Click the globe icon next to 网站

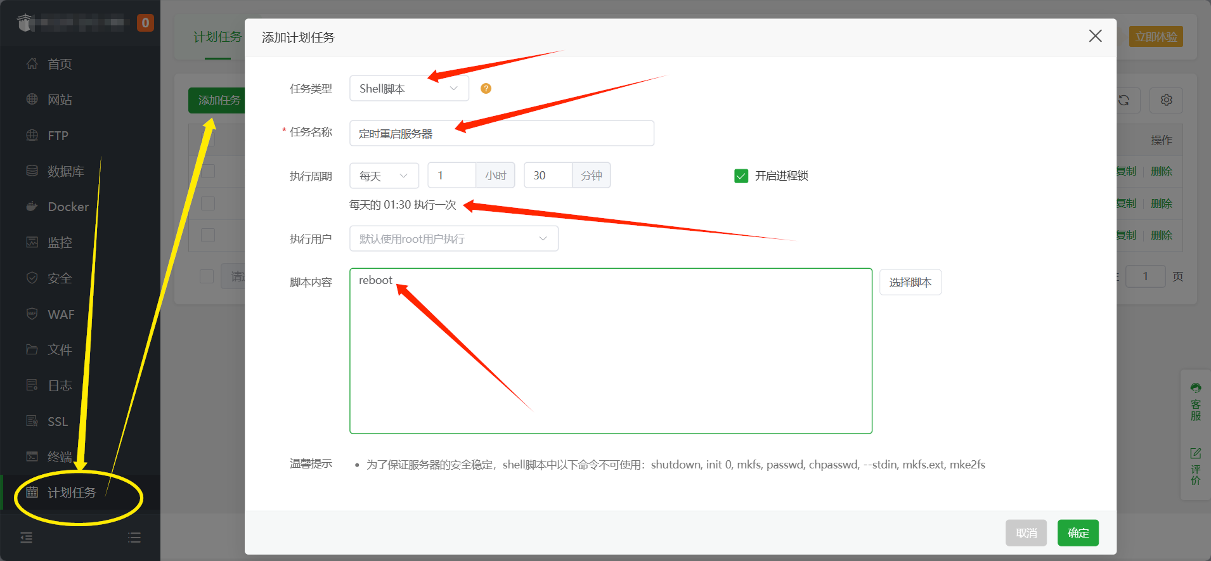pos(32,99)
